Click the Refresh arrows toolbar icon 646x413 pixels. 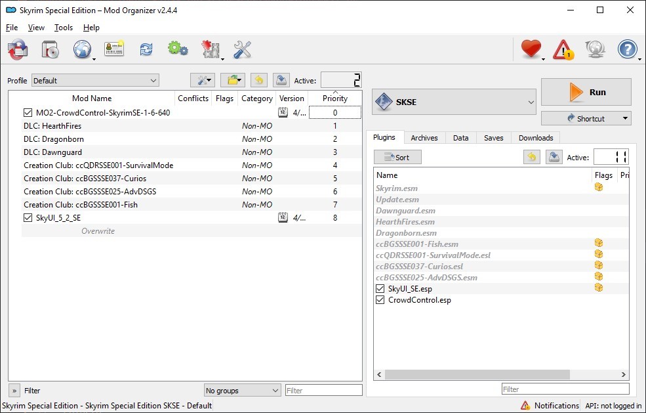pos(146,49)
